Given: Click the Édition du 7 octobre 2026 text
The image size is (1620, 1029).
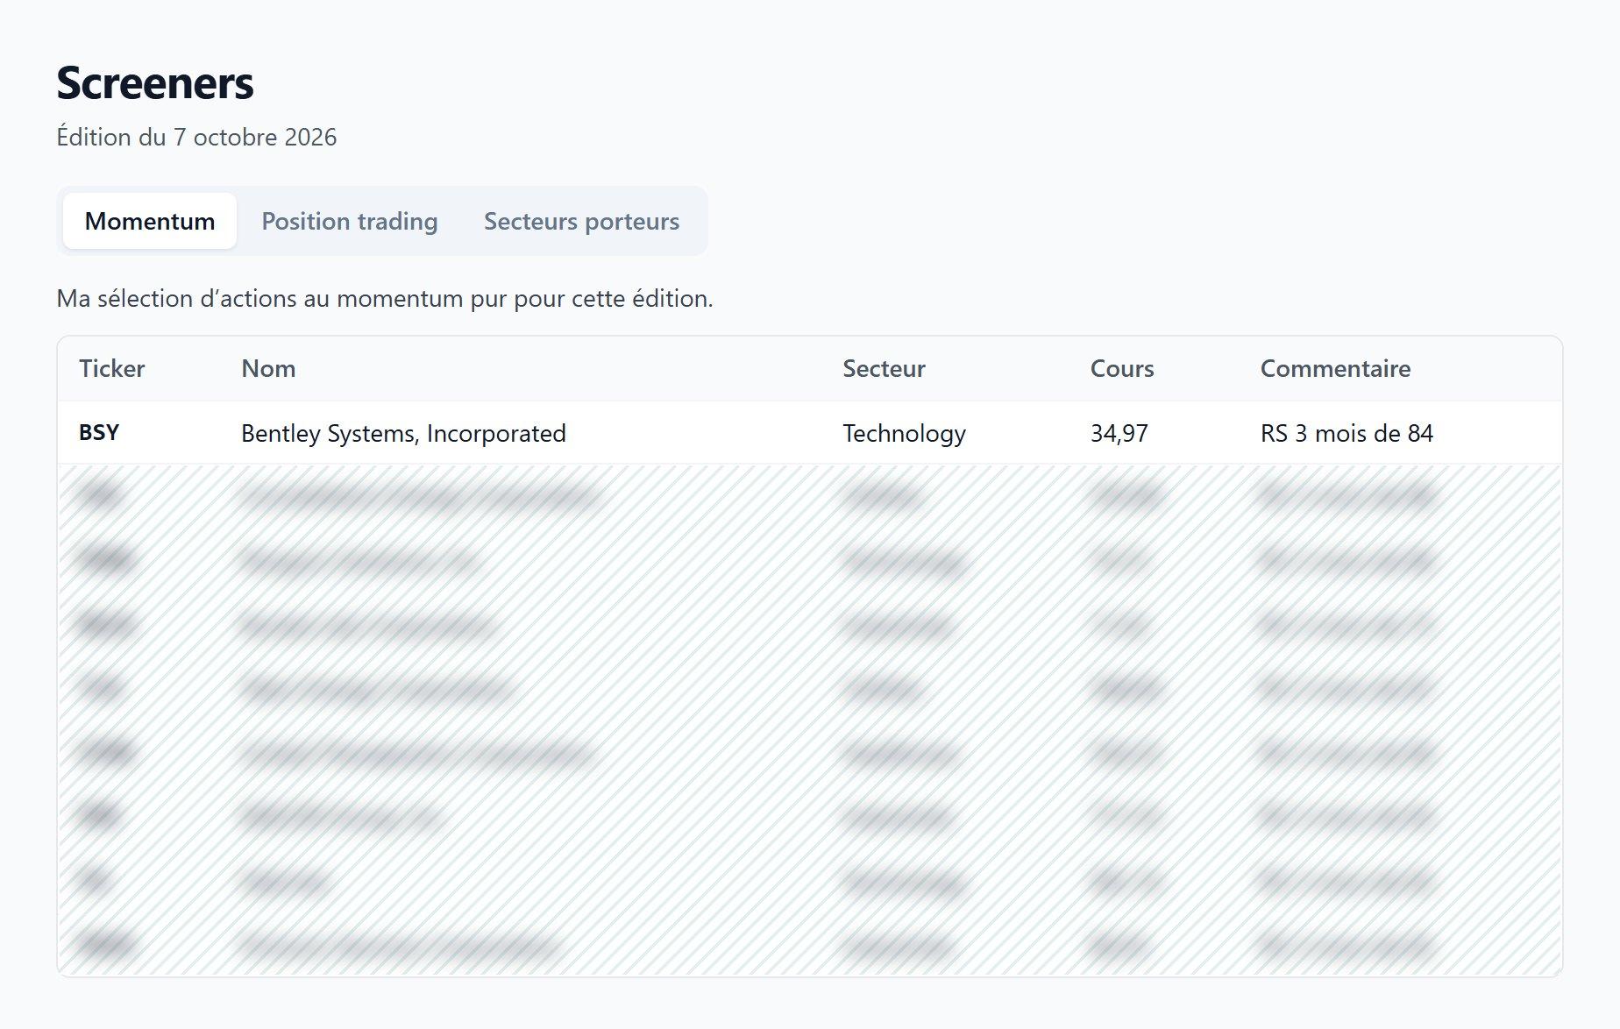Looking at the screenshot, I should coord(196,138).
